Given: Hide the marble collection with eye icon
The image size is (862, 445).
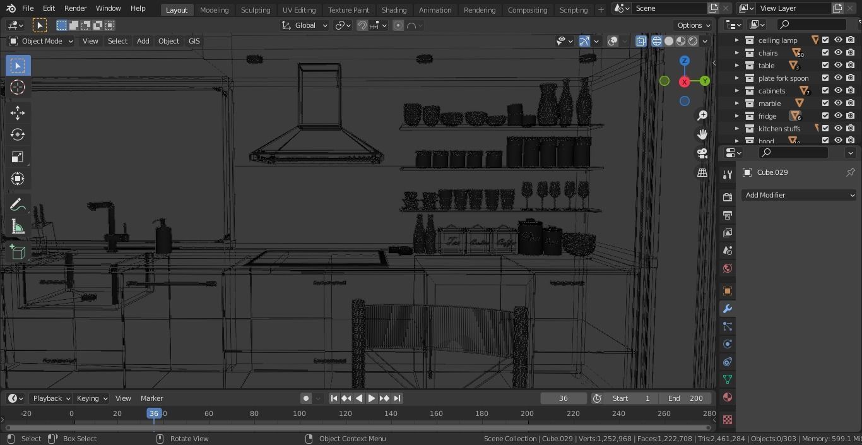Looking at the screenshot, I should [838, 103].
